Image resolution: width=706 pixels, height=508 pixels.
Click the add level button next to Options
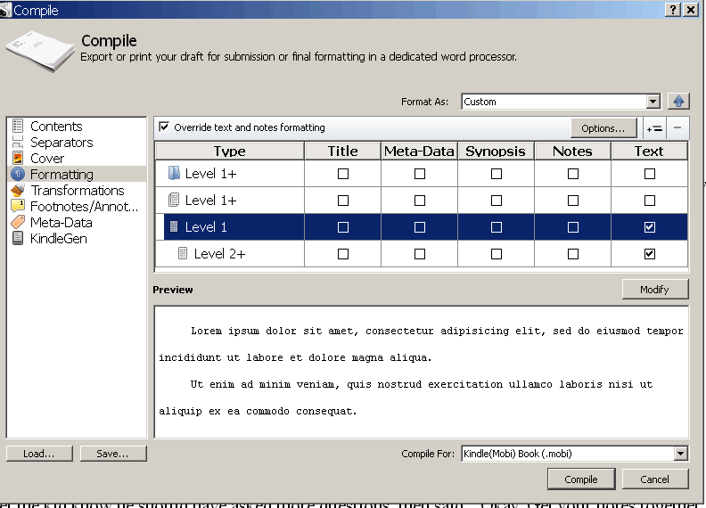pyautogui.click(x=654, y=127)
